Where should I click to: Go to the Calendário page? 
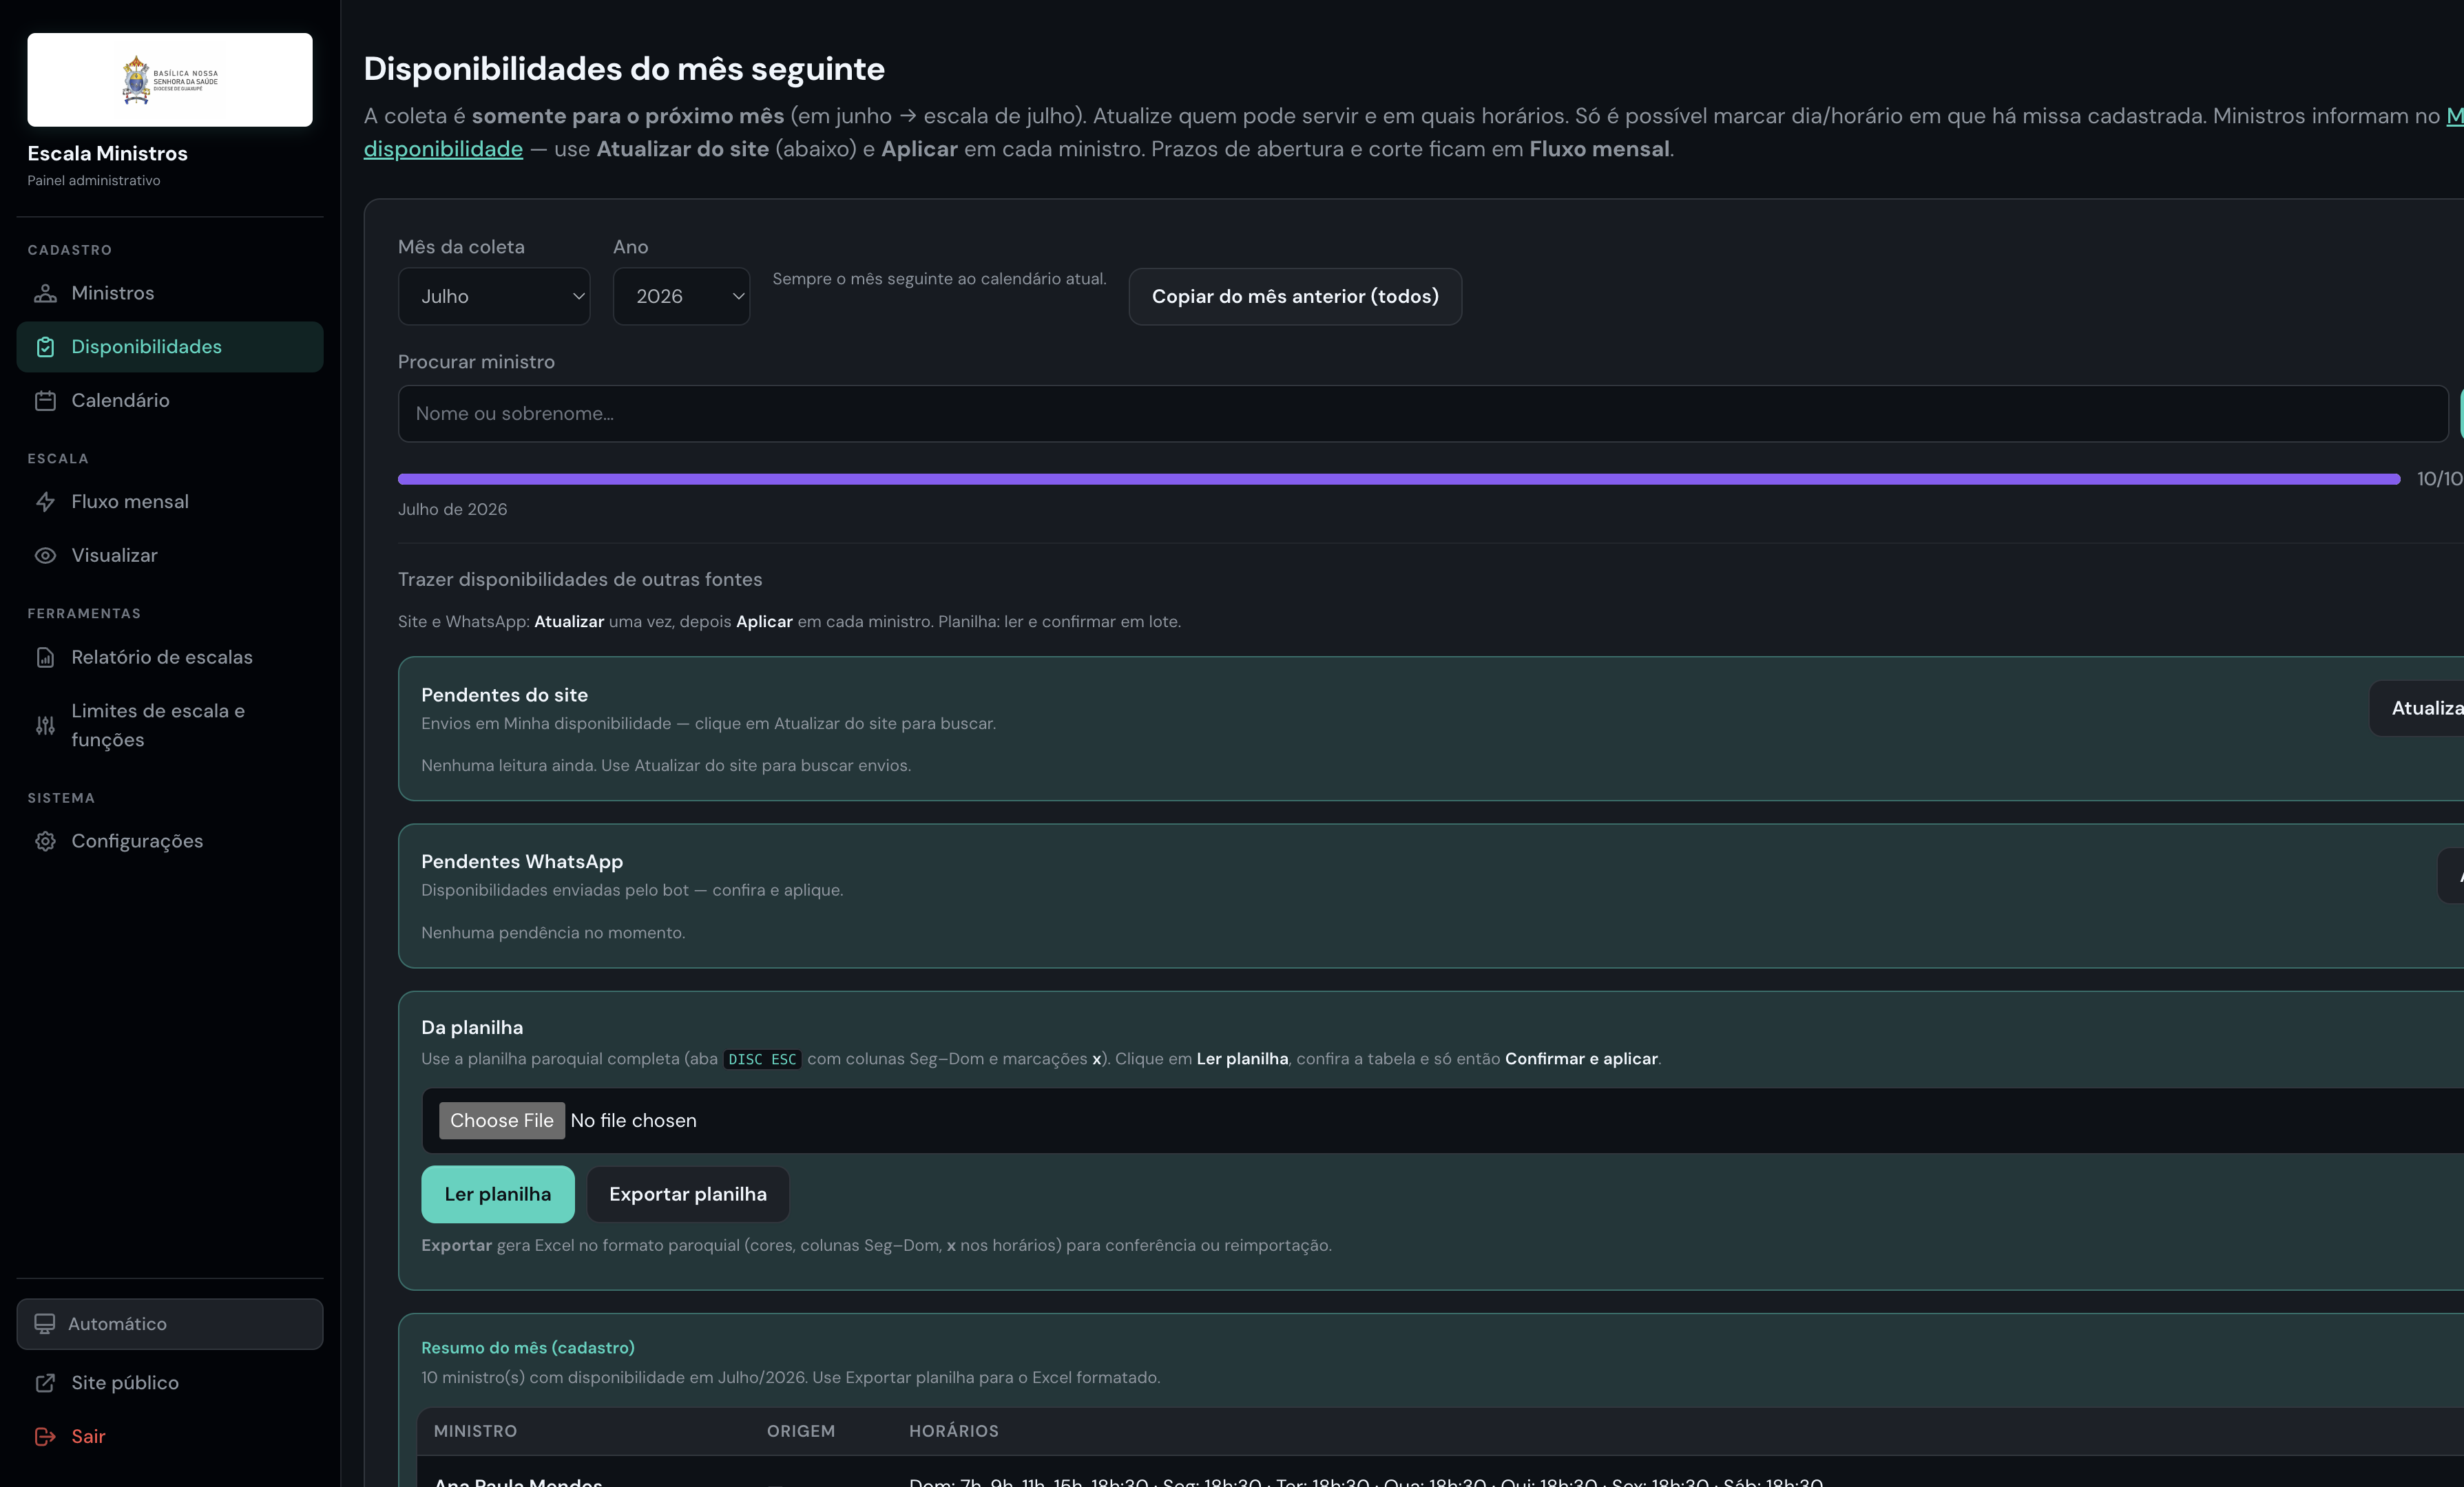point(170,401)
